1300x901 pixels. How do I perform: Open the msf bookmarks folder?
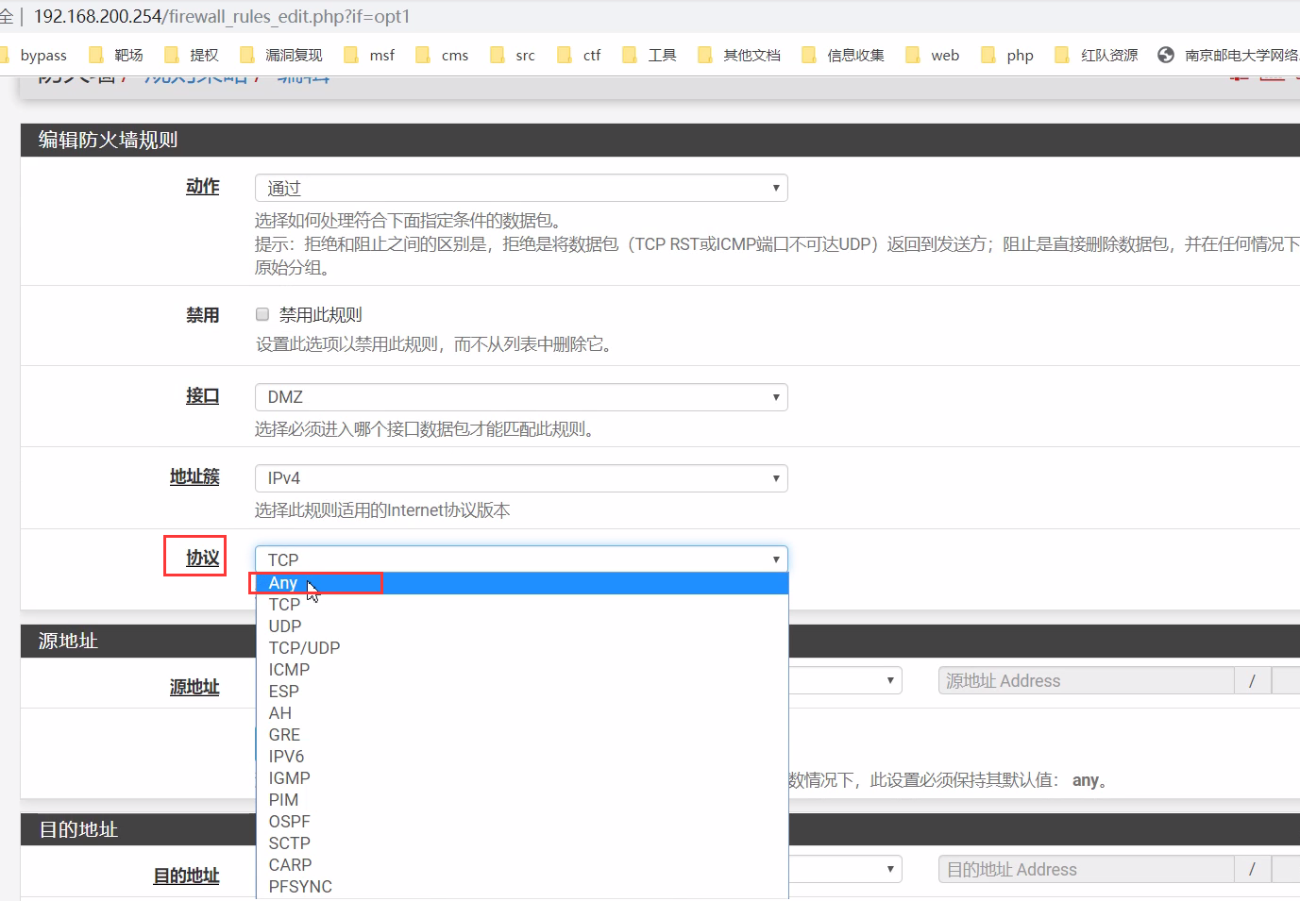[x=381, y=55]
